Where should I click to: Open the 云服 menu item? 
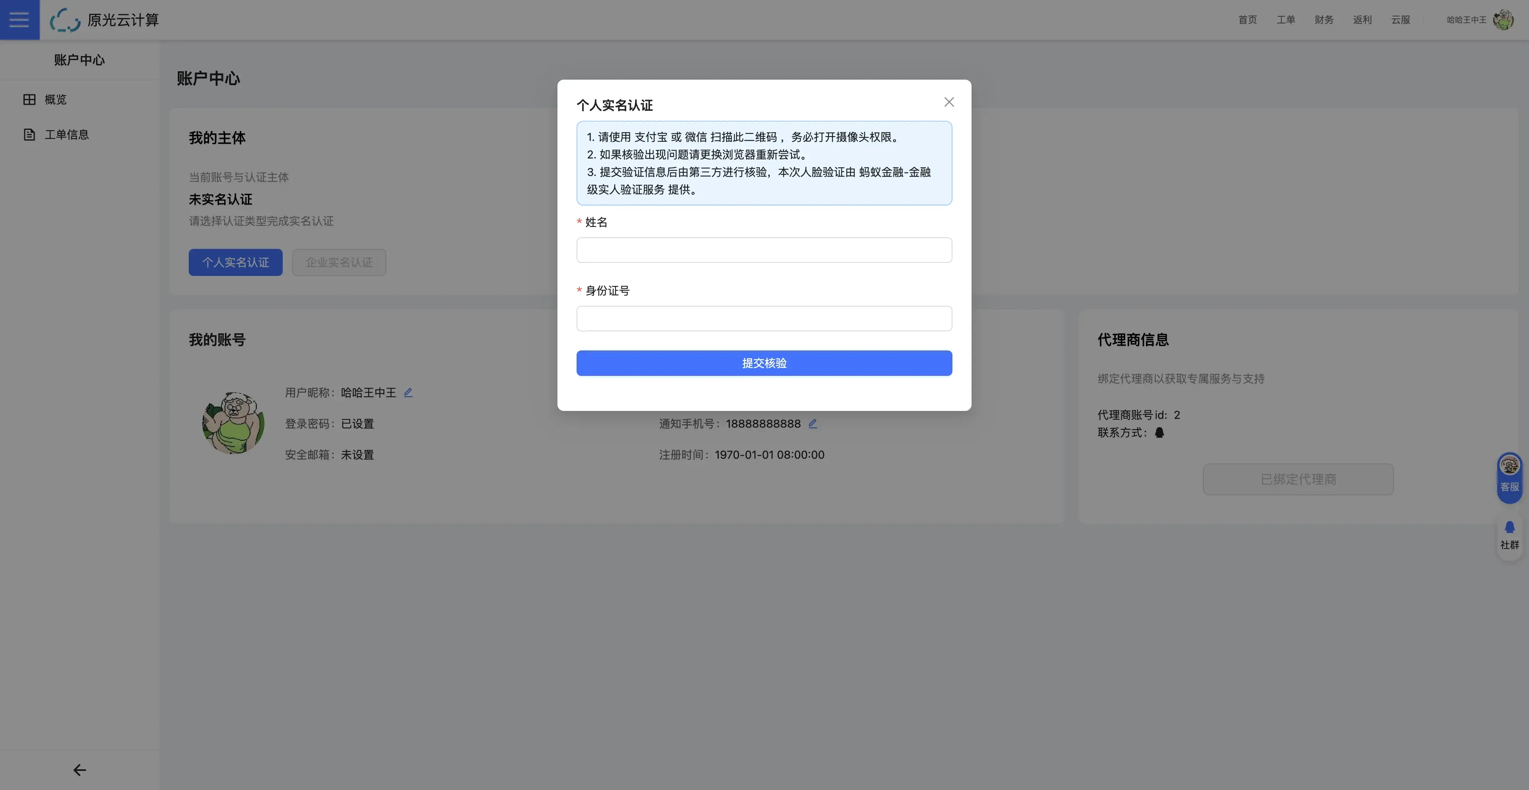(1400, 20)
